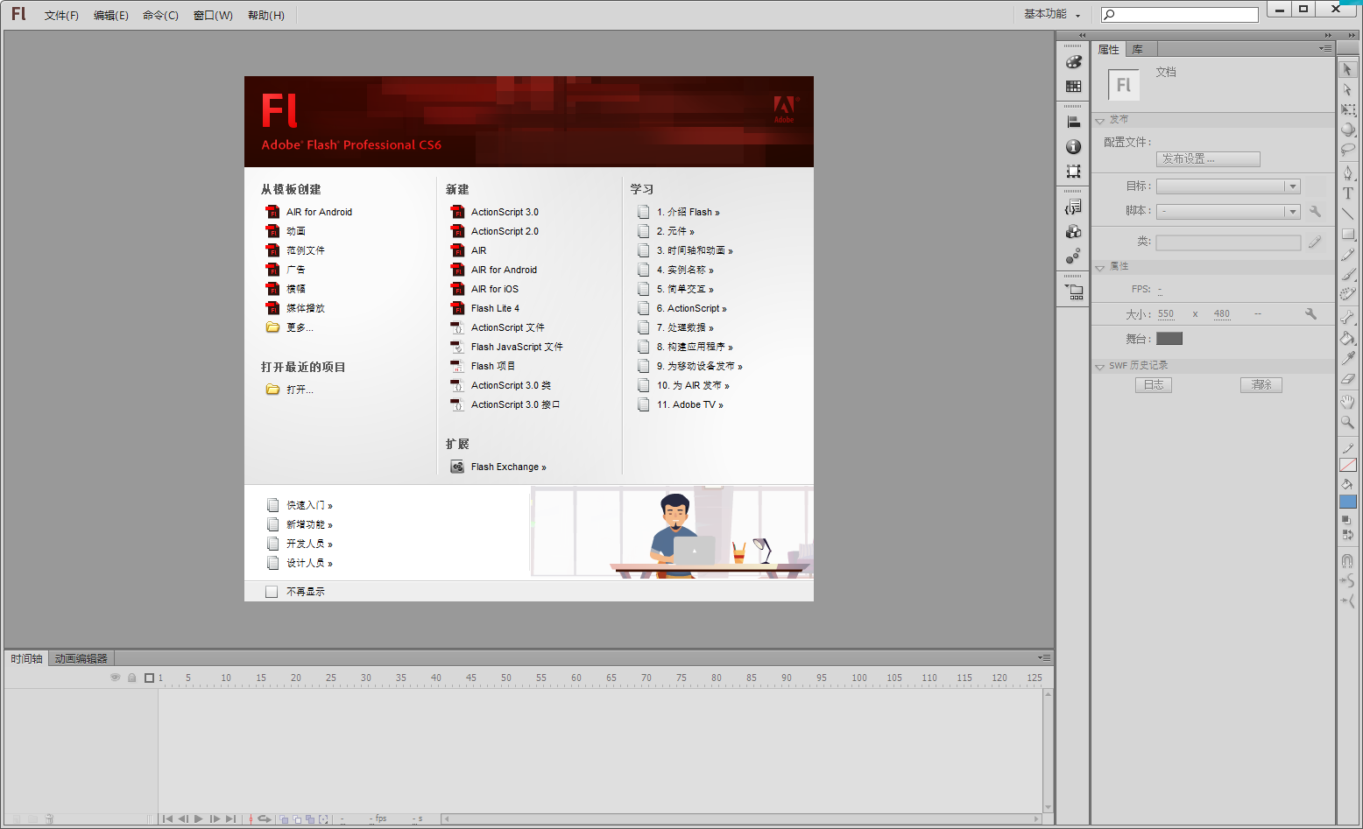Open the Transform panel icon
Screen dimensions: 1363x829
(x=1073, y=172)
